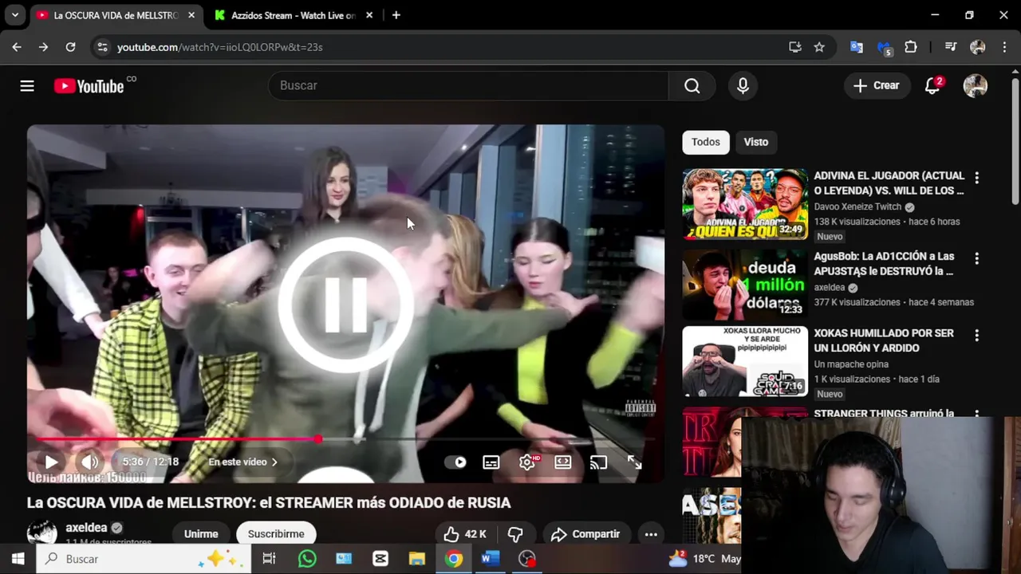This screenshot has height=574, width=1021.
Task: Open Word from the taskbar
Action: pos(490,559)
